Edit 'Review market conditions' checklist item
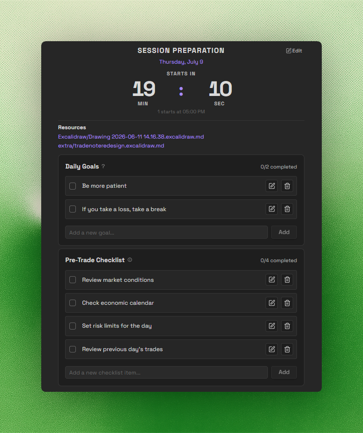Screen dimensions: 363x433 pos(272,280)
